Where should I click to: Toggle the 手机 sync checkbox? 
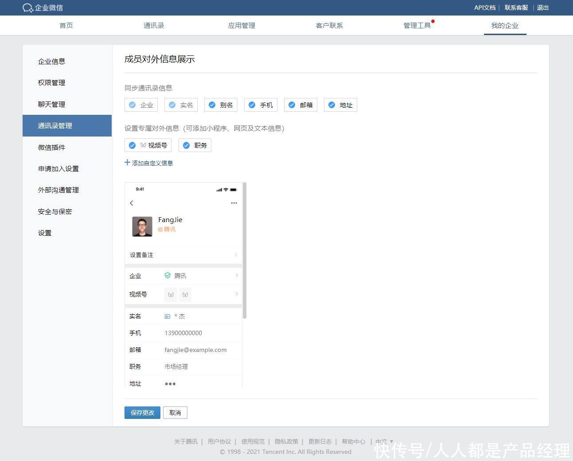point(252,105)
